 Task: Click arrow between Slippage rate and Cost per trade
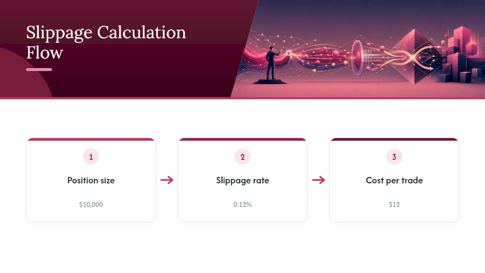tap(319, 180)
